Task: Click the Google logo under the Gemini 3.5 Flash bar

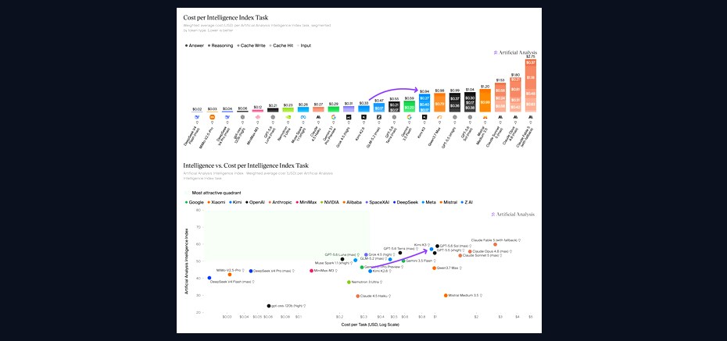Action: point(410,117)
